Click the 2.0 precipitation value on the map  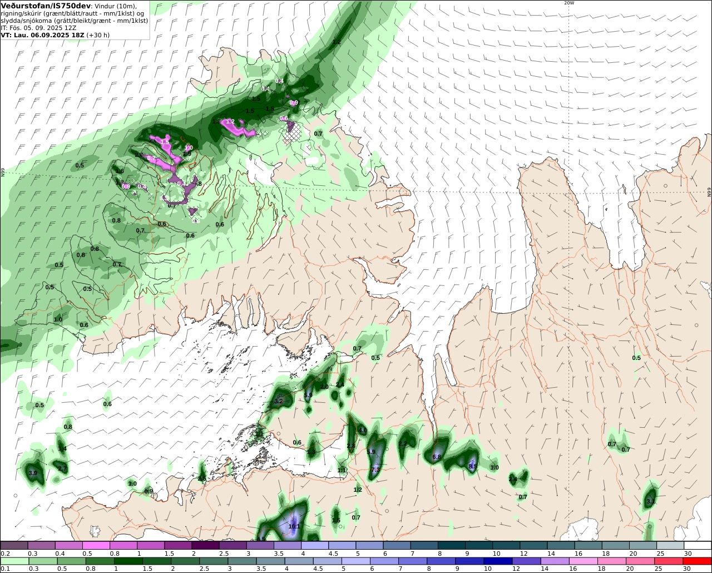tap(324, 387)
